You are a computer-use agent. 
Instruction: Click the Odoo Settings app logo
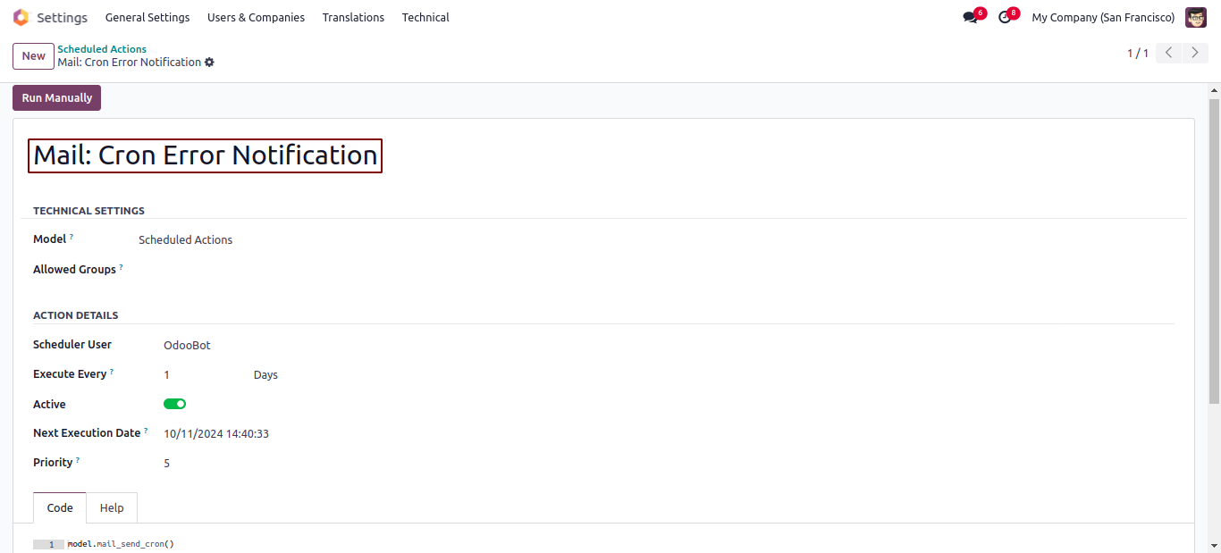(21, 18)
